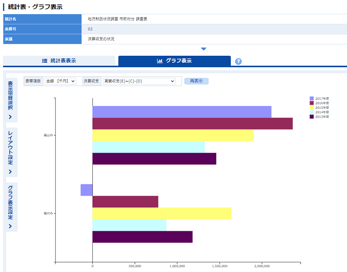Click the chevron under グラフ表示設定
Viewport: 347px width, 272px height.
10,226
